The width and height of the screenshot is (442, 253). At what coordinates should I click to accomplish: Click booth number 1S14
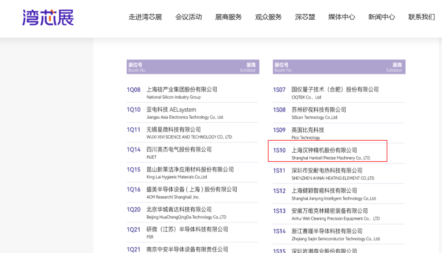click(279, 231)
